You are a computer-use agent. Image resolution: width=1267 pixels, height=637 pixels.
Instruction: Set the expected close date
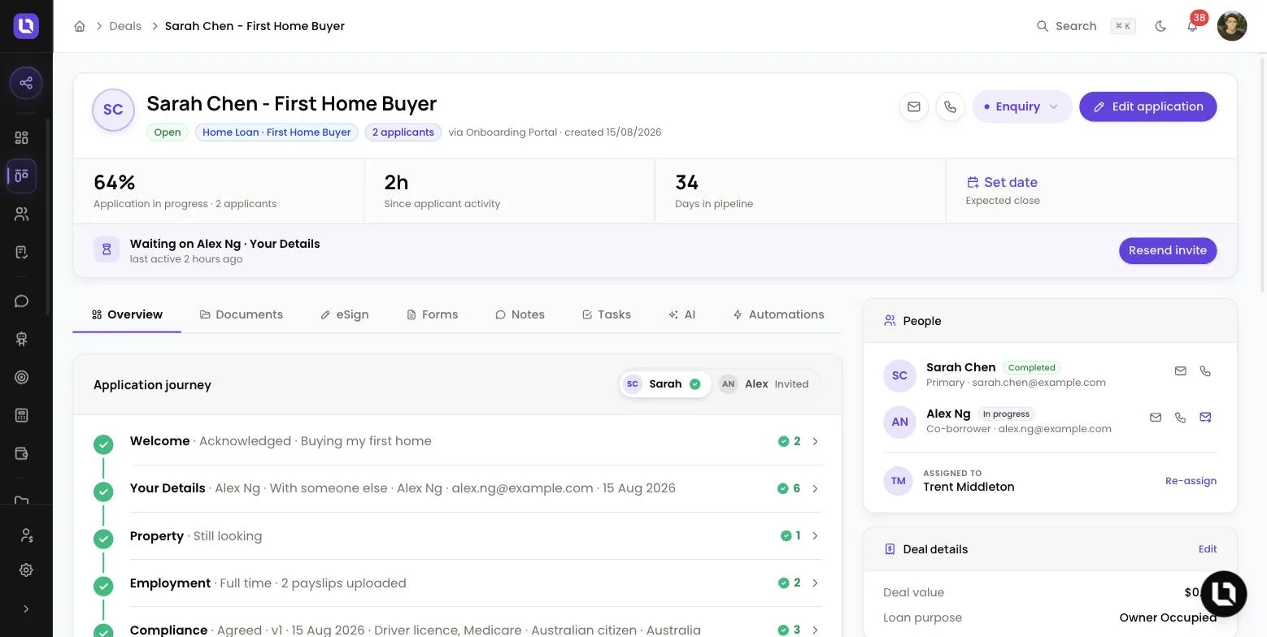click(1002, 182)
